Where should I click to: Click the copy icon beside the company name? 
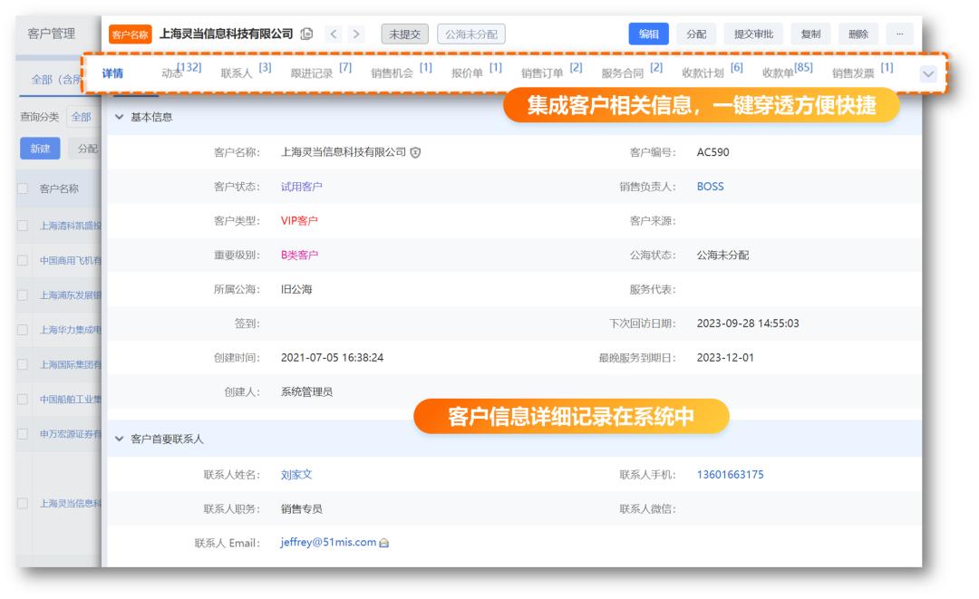(305, 34)
